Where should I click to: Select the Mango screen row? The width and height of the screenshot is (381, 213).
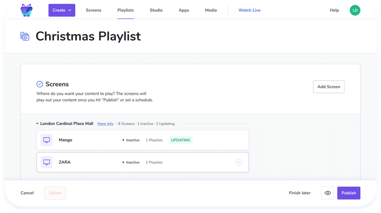[x=142, y=140]
